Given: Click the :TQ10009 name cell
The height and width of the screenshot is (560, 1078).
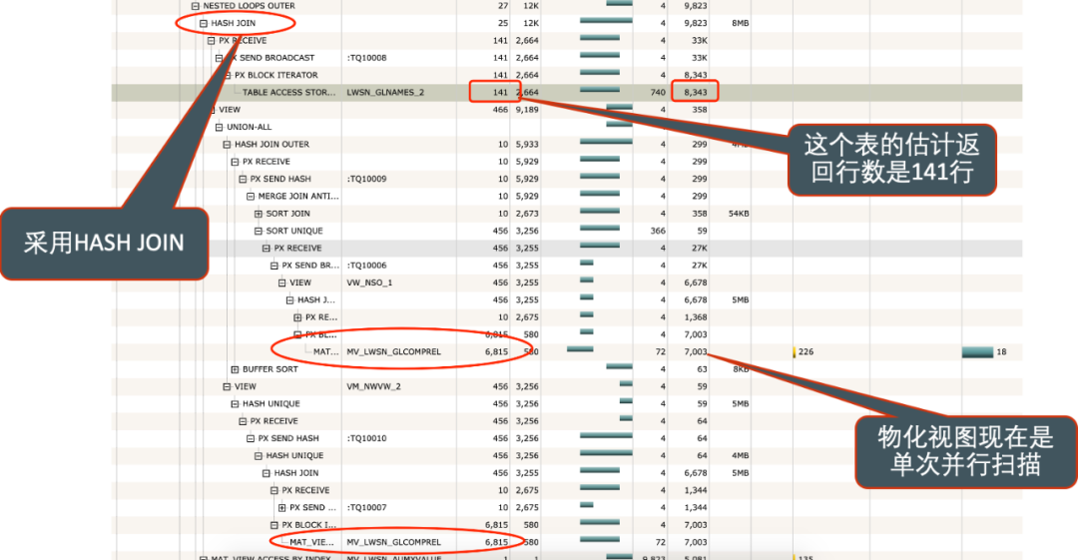Looking at the screenshot, I should pyautogui.click(x=366, y=179).
